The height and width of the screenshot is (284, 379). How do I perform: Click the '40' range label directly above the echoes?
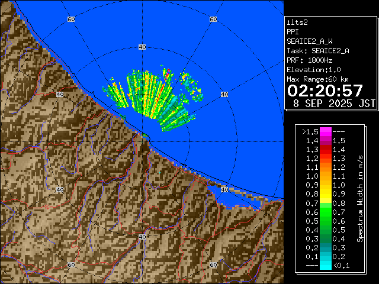pyautogui.click(x=142, y=46)
